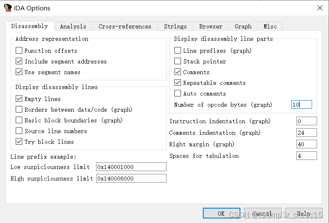Select the Right margin (graph) field
The width and height of the screenshot is (329, 223).
[307, 144]
